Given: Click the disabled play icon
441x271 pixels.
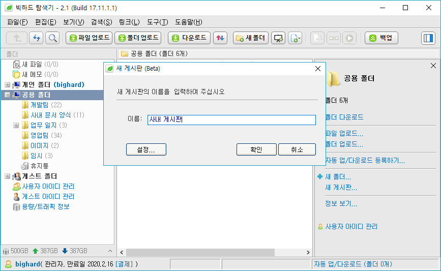Looking at the screenshot, I should click(x=349, y=38).
